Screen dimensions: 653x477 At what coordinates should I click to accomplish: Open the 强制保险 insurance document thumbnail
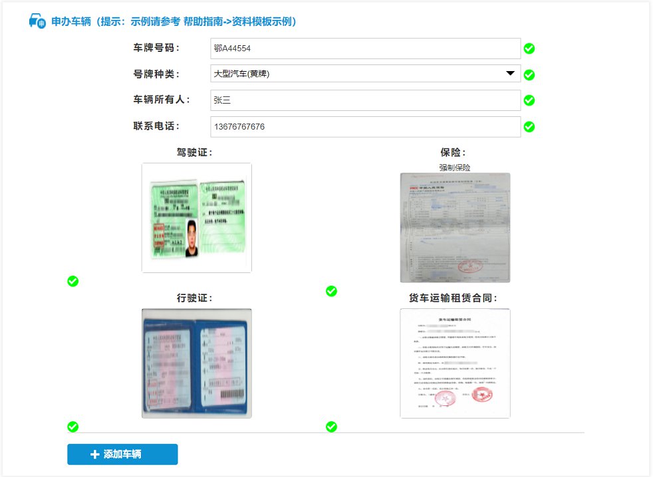point(455,227)
